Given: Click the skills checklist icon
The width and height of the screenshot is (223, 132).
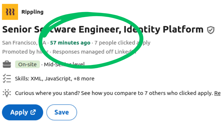Looking at the screenshot, I should (7, 78).
